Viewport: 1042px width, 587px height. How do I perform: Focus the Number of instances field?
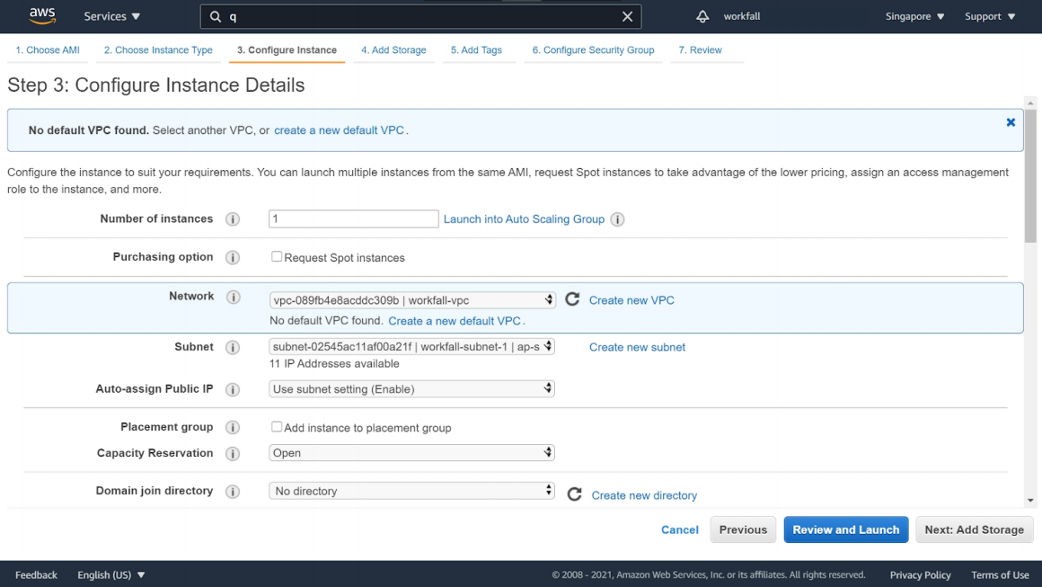pos(353,219)
